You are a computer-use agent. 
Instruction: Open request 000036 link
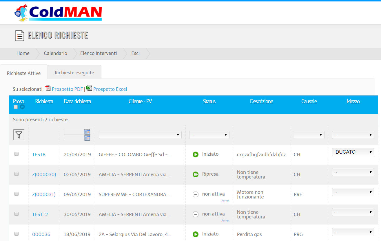tap(41, 234)
